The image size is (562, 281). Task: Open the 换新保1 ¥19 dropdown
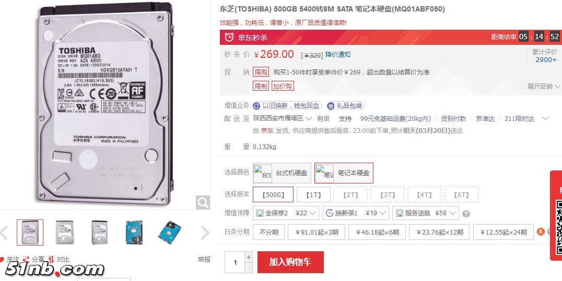(356, 213)
